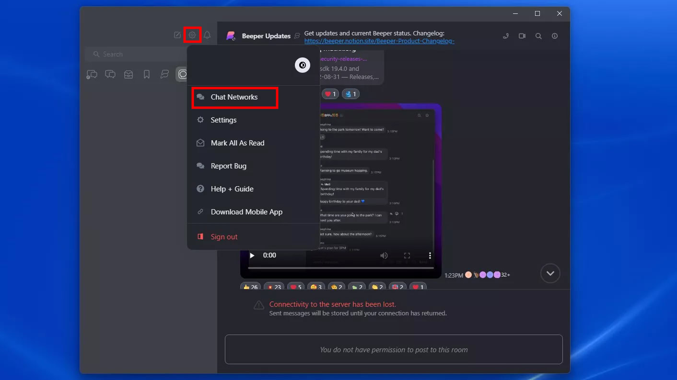
Task: Click the compose new chat icon
Action: coord(177,35)
